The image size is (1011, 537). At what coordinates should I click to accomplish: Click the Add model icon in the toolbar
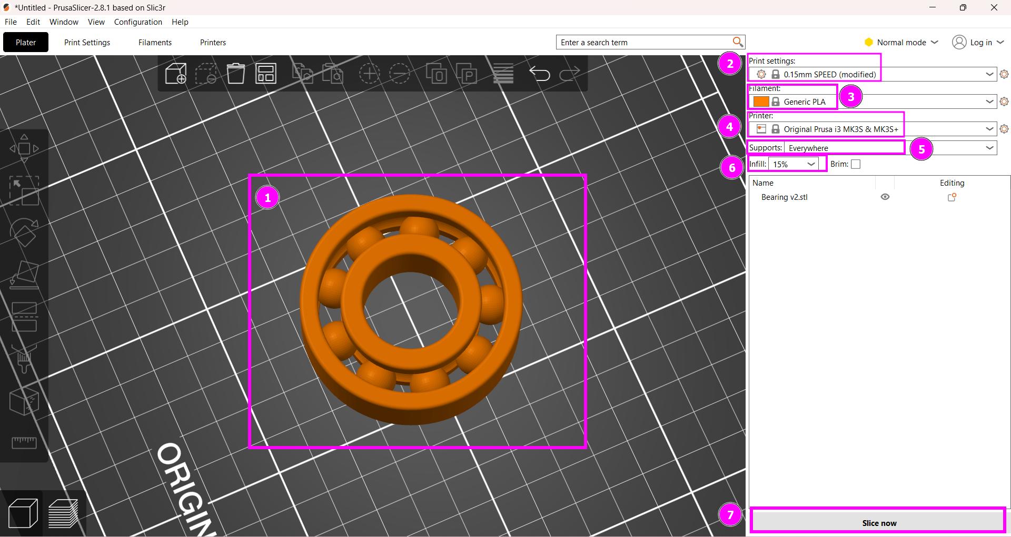tap(176, 74)
